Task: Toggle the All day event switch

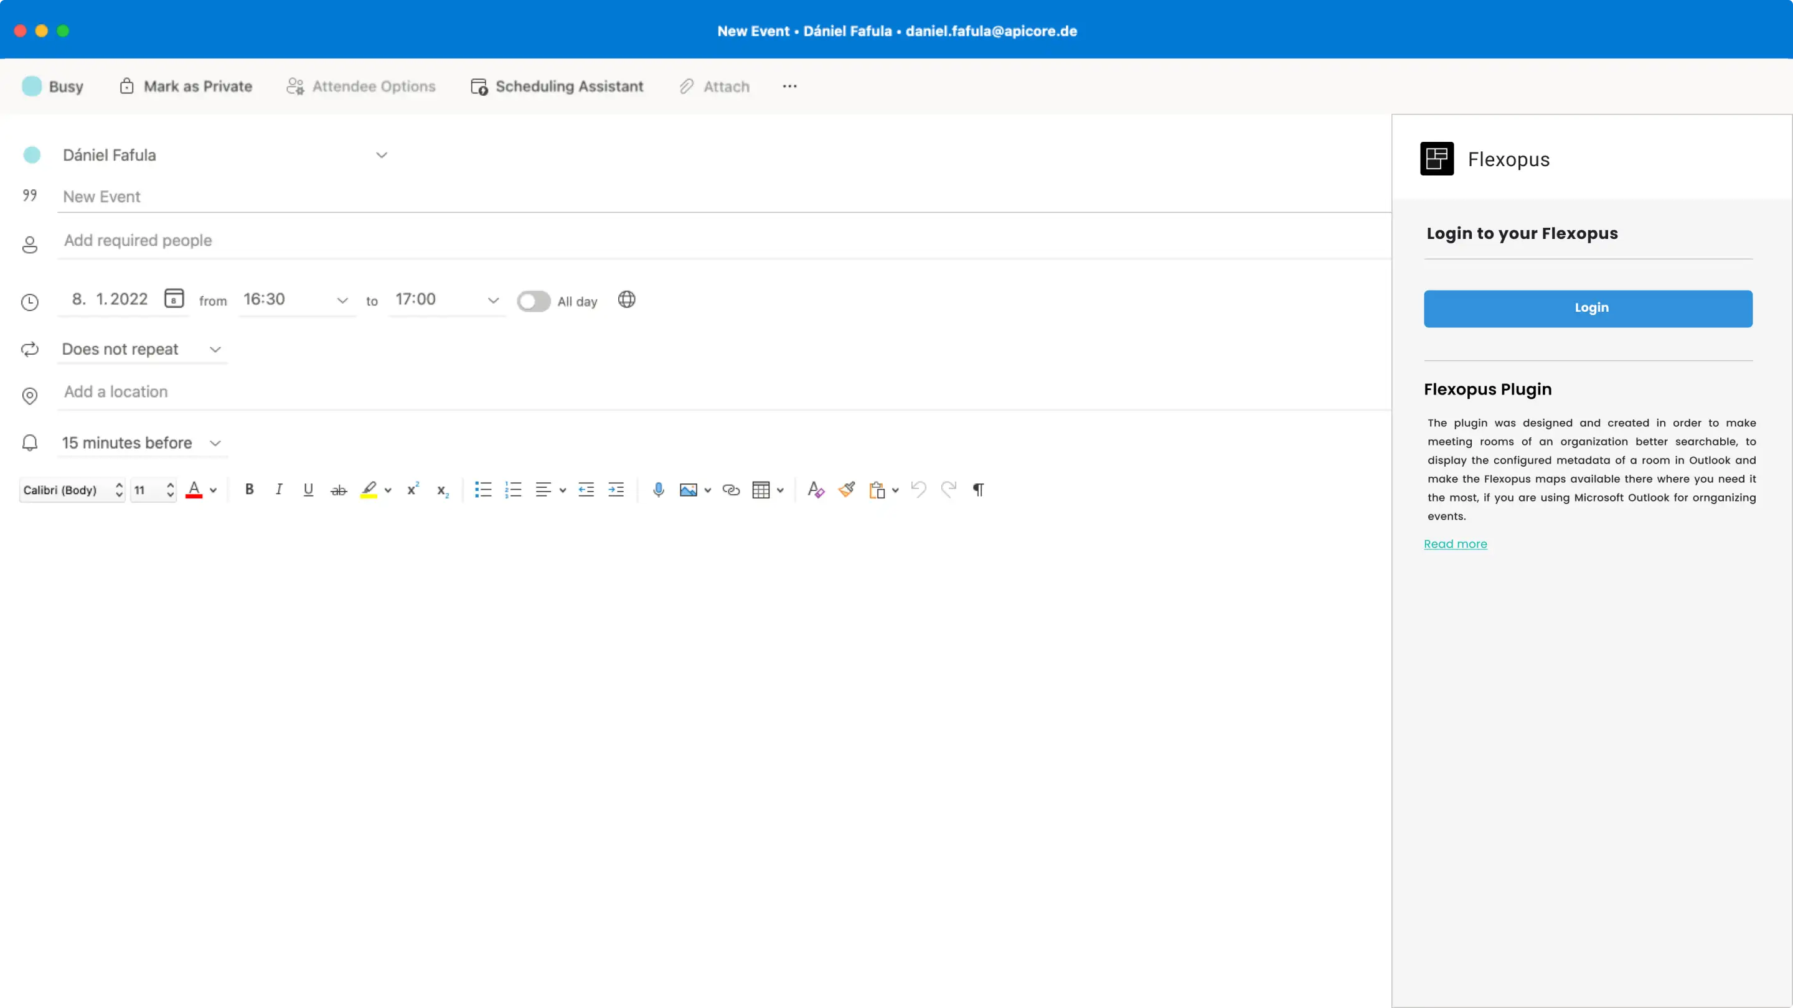Action: coord(533,301)
